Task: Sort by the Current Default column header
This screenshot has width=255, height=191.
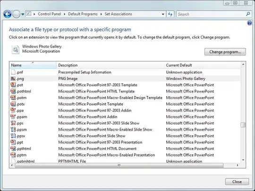Action: coord(203,65)
